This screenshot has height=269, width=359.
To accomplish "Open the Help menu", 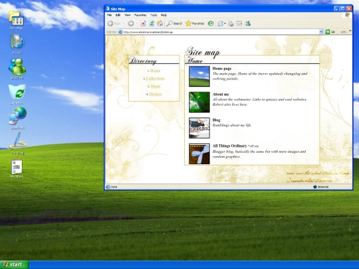I will pos(164,15).
